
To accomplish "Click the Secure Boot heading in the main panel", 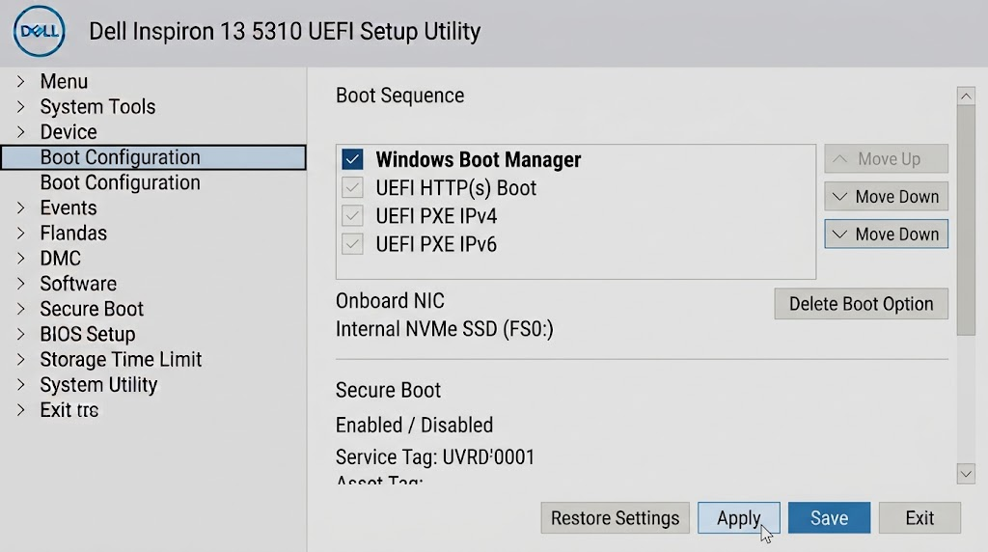I will 388,390.
